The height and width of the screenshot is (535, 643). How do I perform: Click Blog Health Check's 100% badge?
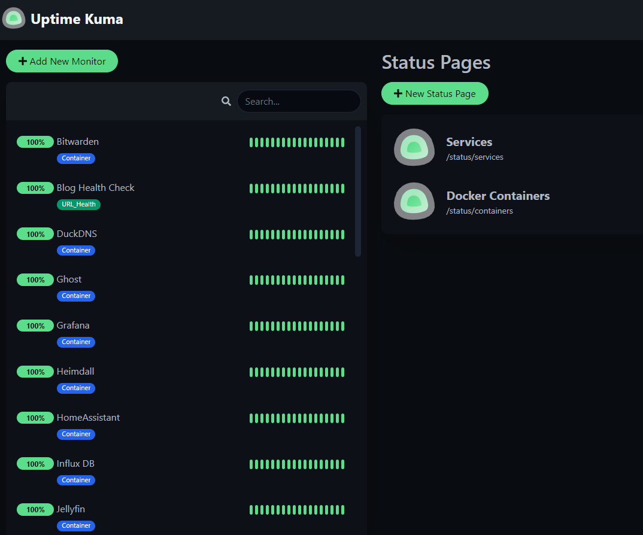[35, 188]
